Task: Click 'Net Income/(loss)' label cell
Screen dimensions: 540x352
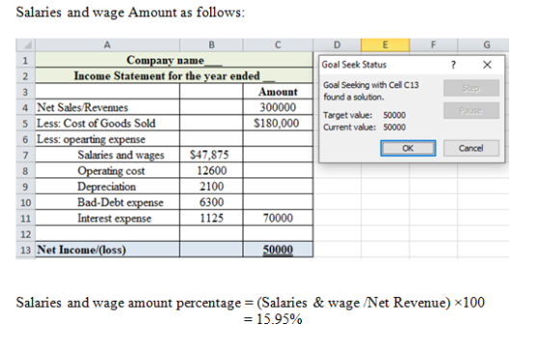Action: [x=107, y=250]
